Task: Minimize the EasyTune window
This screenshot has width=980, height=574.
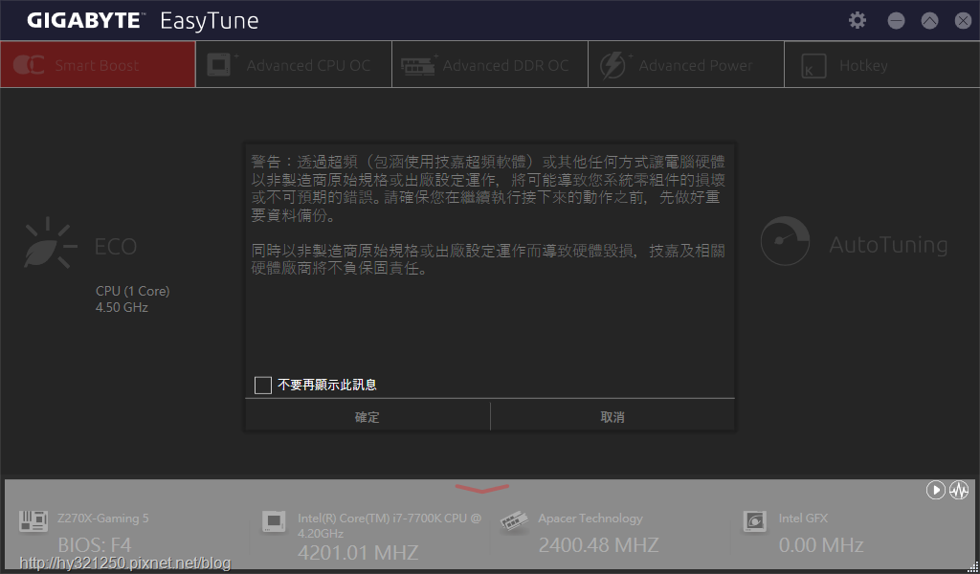Action: [896, 21]
